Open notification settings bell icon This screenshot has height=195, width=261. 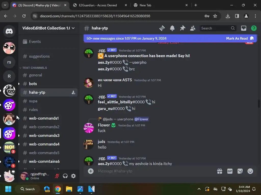[172, 28]
